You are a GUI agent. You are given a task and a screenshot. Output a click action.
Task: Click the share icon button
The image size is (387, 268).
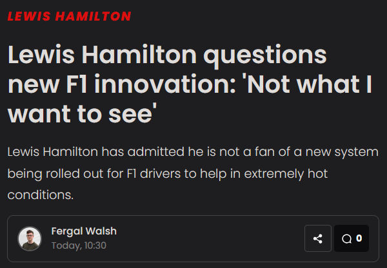click(x=317, y=238)
